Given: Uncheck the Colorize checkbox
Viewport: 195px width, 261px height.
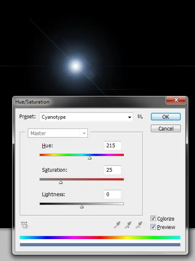Looking at the screenshot, I should (x=153, y=218).
